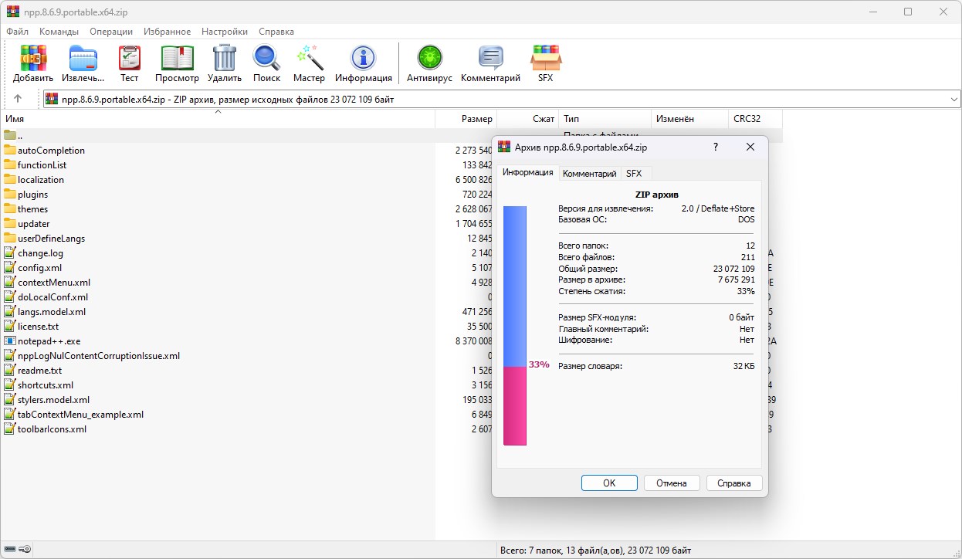Click the Извлечь... toolbar icon
Viewport: 962px width, 559px height.
tap(83, 58)
